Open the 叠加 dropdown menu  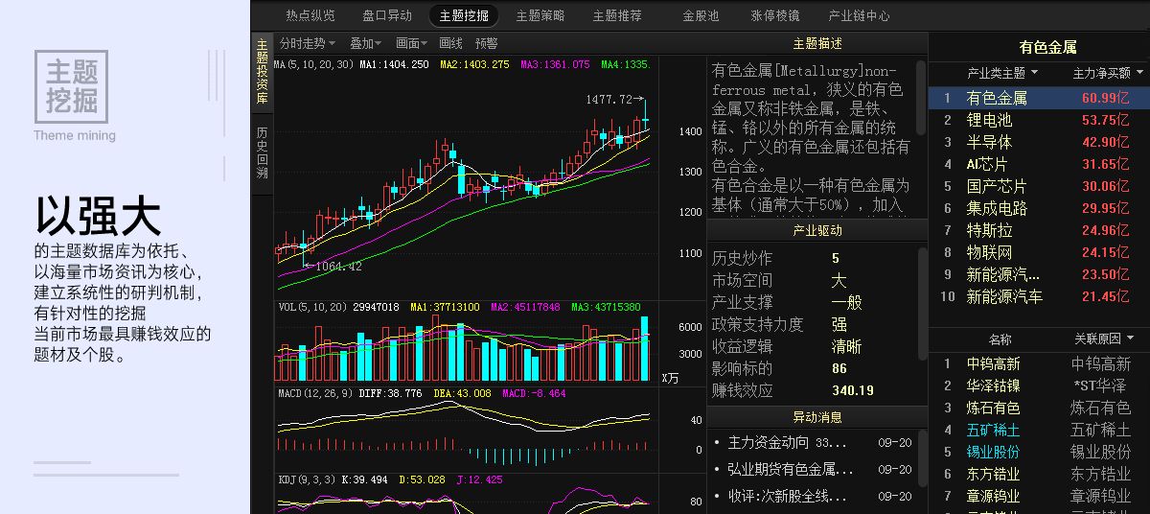coord(366,43)
